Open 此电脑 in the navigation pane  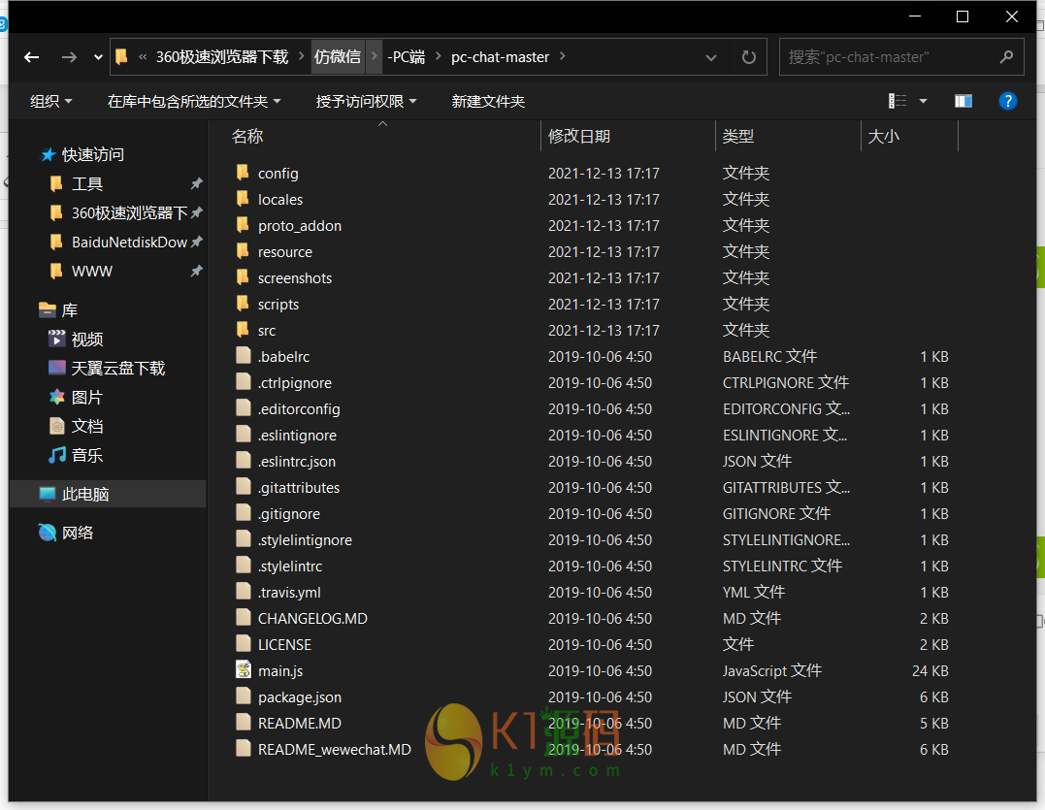pyautogui.click(x=85, y=494)
